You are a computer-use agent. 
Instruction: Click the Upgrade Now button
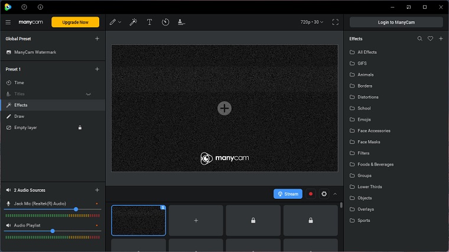tap(75, 22)
